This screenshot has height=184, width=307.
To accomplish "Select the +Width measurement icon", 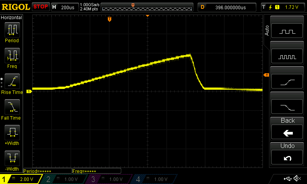I will pos(12,133).
